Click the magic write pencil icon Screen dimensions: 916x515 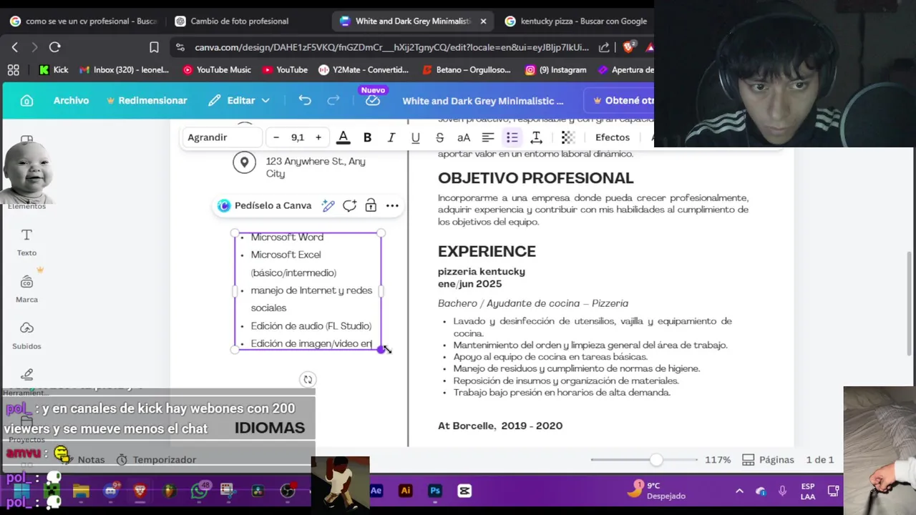tap(328, 205)
